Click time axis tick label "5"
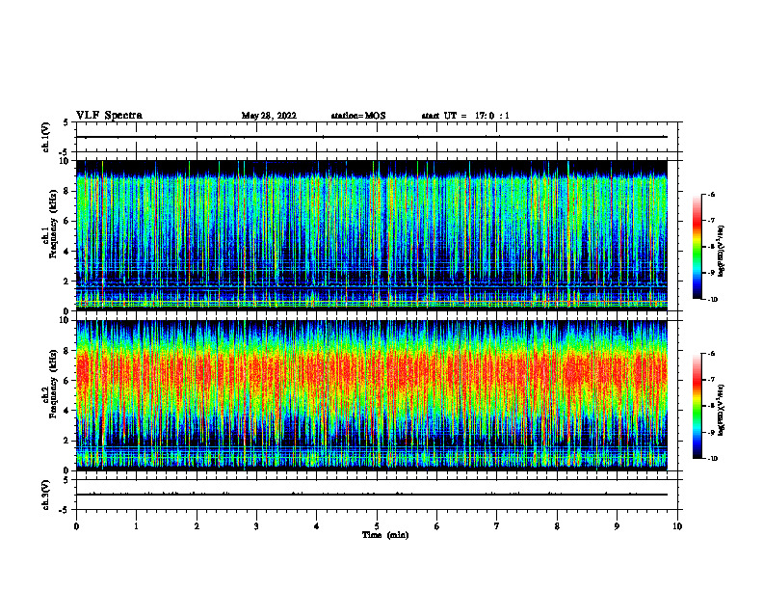This screenshot has height=590, width=763. (377, 526)
